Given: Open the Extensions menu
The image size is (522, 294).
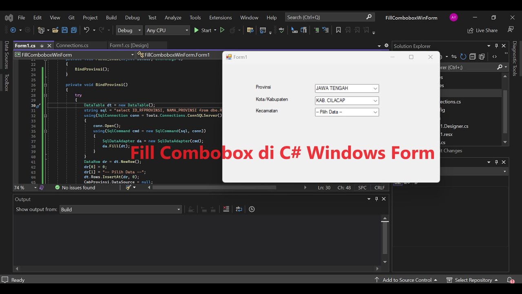Looking at the screenshot, I should click(x=221, y=18).
